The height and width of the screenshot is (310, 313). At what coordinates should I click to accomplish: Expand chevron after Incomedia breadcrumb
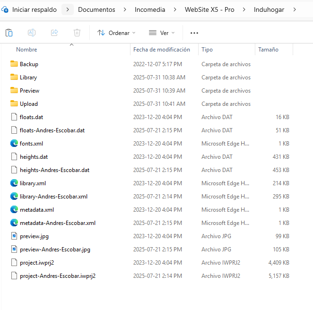(175, 9)
